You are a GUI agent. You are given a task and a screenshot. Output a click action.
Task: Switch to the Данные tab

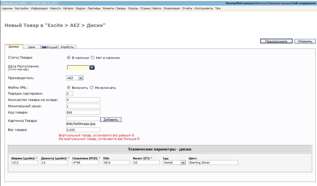point(14,47)
